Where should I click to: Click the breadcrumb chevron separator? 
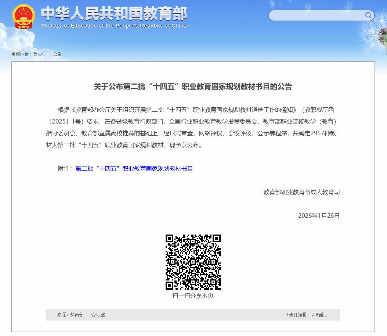(x=47, y=54)
